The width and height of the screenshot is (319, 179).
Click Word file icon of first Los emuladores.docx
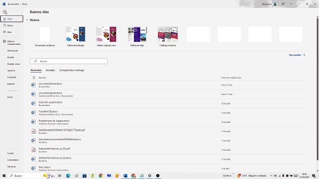tap(33, 85)
